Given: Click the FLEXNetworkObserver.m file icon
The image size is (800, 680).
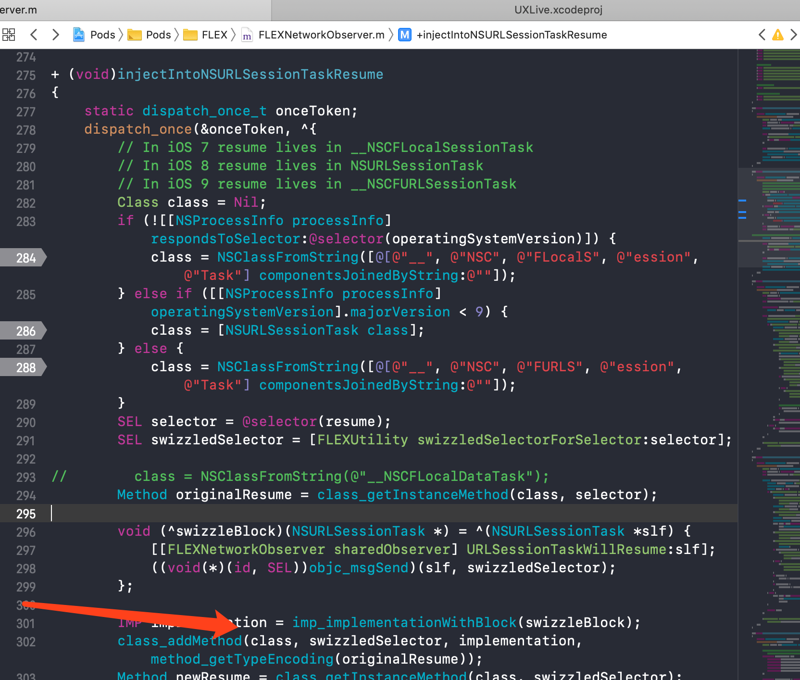Looking at the screenshot, I should (247, 35).
